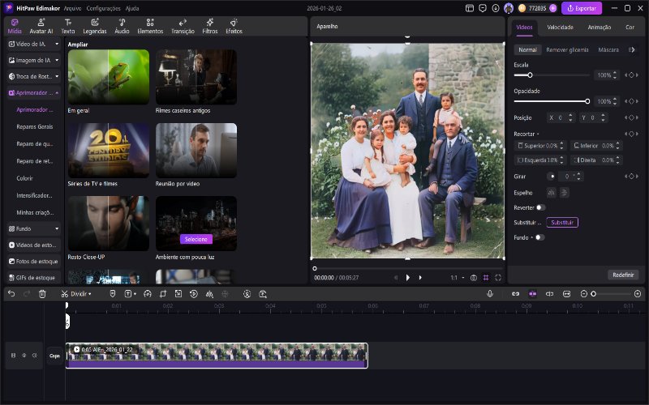Add a keyframe for Opacidade
This screenshot has height=405, width=649.
click(631, 101)
